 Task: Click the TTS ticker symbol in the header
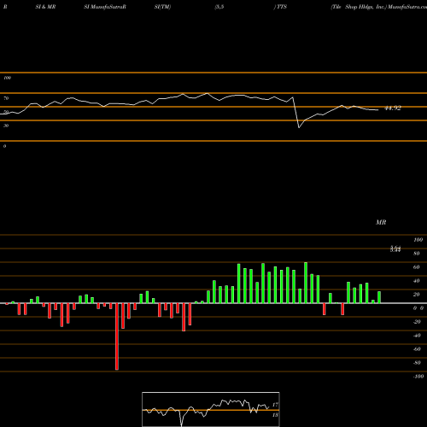282,7
